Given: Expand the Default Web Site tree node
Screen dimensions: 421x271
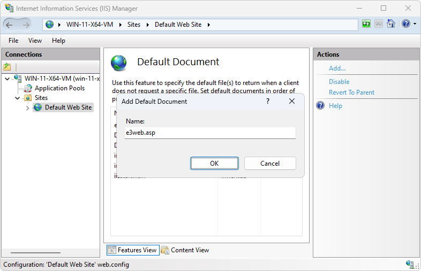Looking at the screenshot, I should click(x=28, y=108).
